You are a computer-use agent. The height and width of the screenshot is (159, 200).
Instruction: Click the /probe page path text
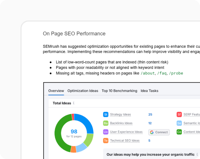(176, 73)
